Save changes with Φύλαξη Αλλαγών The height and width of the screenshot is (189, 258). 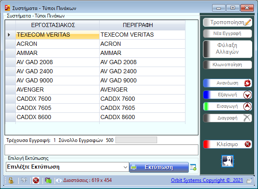(228, 49)
